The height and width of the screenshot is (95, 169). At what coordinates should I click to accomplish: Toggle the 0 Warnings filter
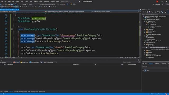[x=24, y=62]
